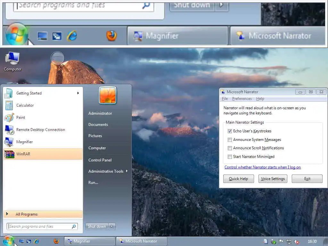Open Pictures from Start menu
This screenshot has width=328, height=246.
[95, 136]
